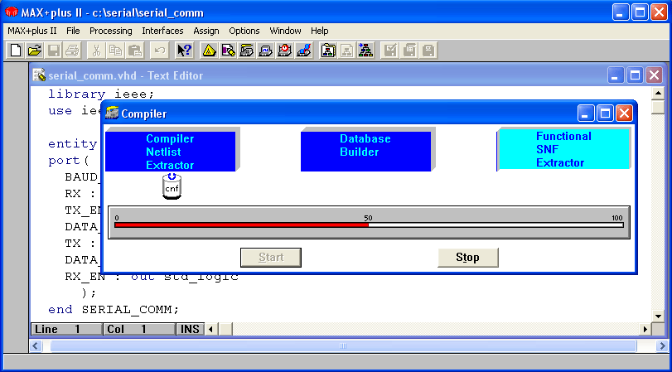Screen dimensions: 672x372
Task: Click the Compiler window title icon
Action: 112,114
